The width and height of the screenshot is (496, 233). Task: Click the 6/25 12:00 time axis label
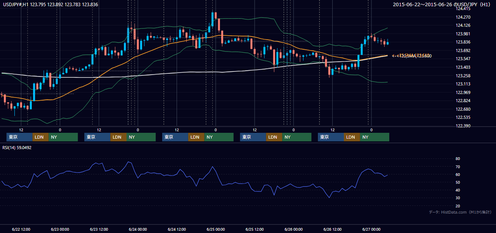(255, 230)
